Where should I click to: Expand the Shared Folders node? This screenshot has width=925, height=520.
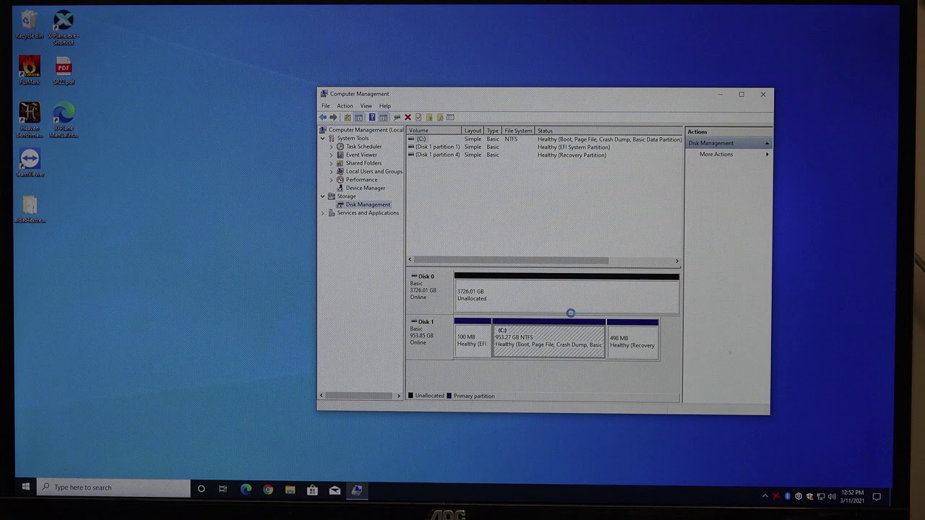pos(332,163)
